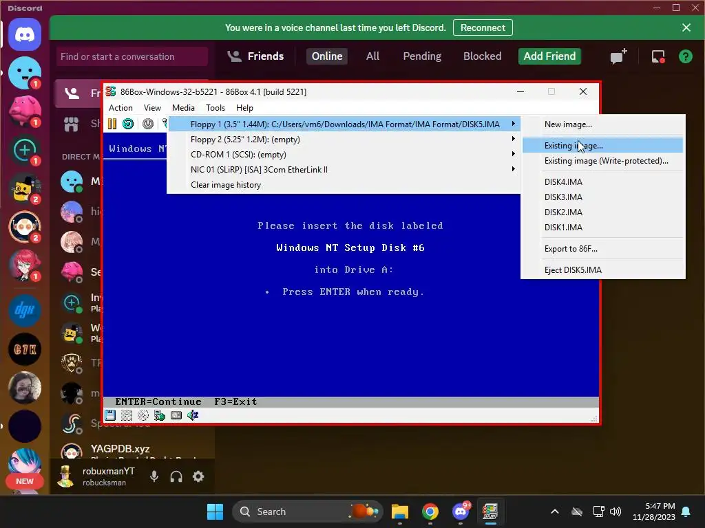This screenshot has height=528, width=705.
Task: Deafen using the headphones icon
Action: 176,476
